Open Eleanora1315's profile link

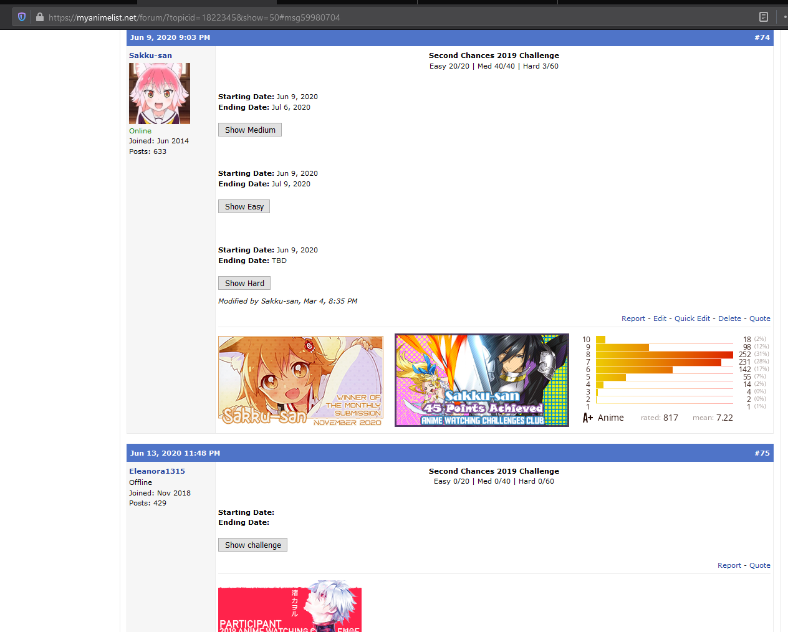point(157,471)
